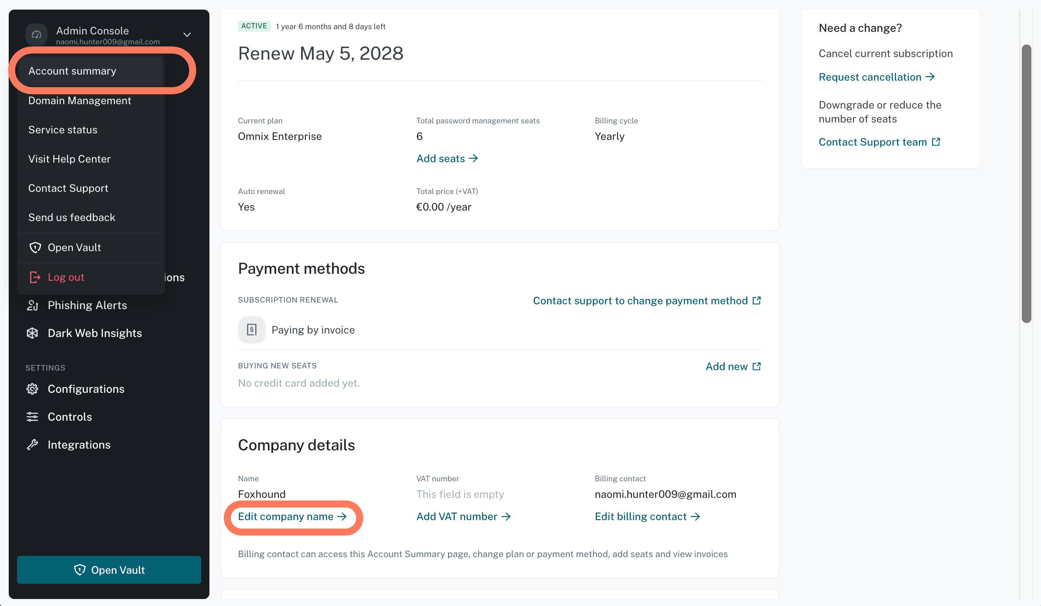Click the Integrations wrench icon
Screen dimensions: 1041x606
pyautogui.click(x=32, y=445)
